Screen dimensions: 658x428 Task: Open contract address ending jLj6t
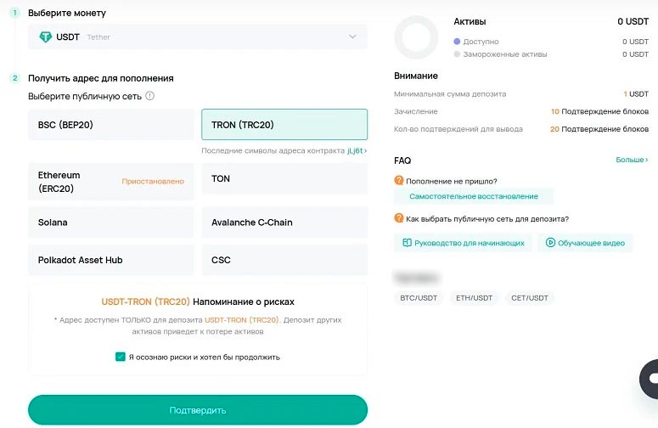[357, 150]
